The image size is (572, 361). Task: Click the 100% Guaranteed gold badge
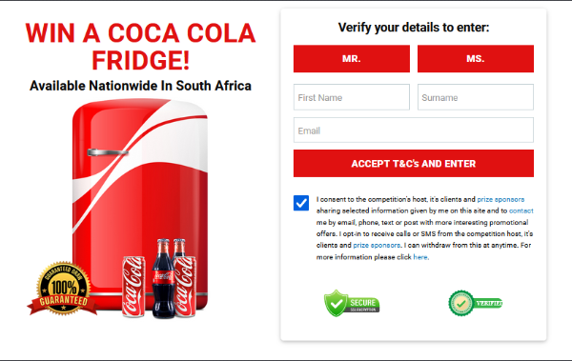tap(63, 289)
